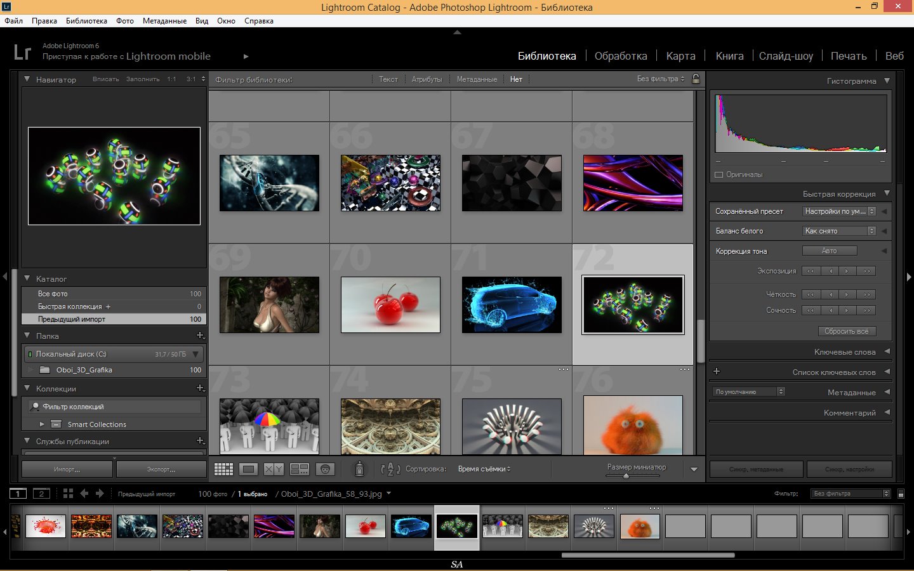Click the Импорт... button
Image resolution: width=914 pixels, height=571 pixels.
point(67,469)
